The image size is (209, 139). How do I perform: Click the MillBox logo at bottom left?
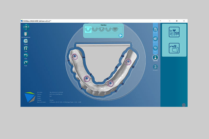click(x=30, y=97)
